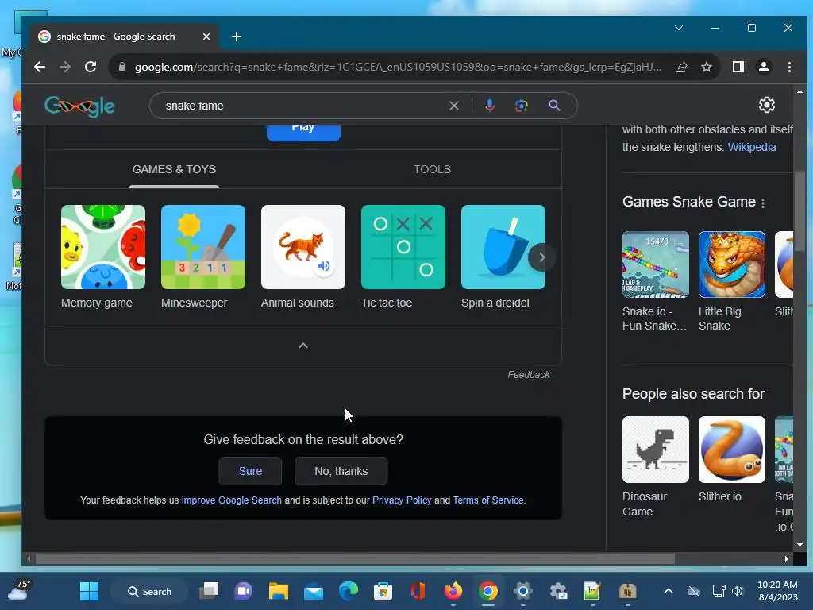The image size is (813, 610).
Task: Show hidden system tray icons
Action: (669, 591)
